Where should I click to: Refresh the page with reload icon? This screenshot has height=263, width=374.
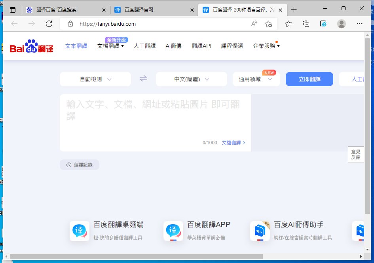pos(49,24)
